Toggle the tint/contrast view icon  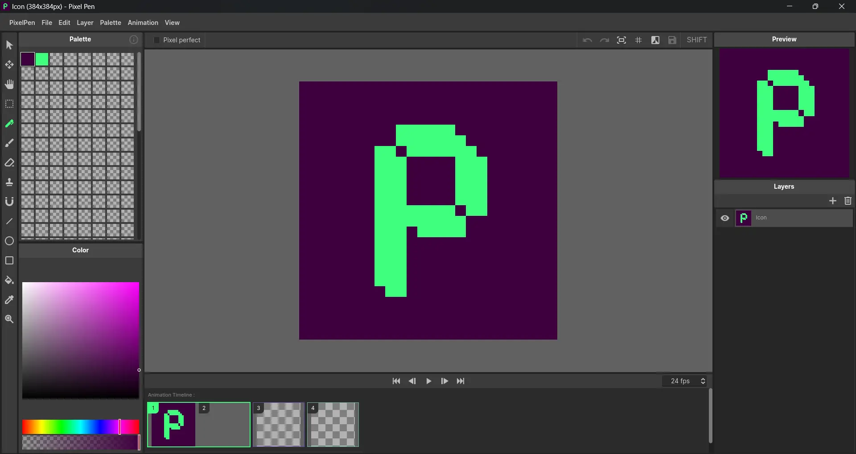[x=655, y=40]
